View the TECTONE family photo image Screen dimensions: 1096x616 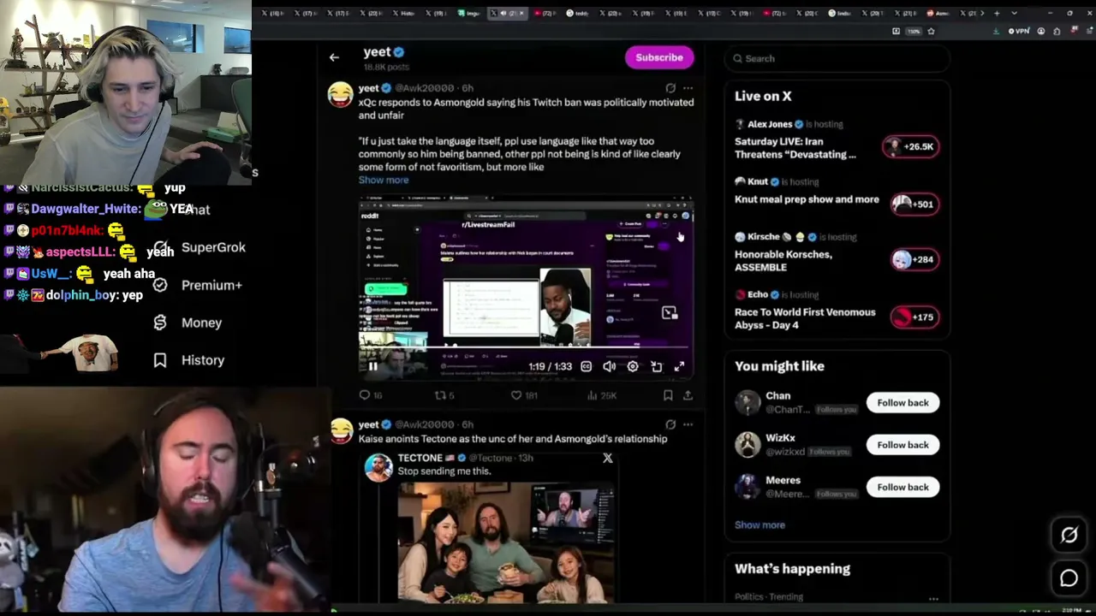(x=505, y=542)
